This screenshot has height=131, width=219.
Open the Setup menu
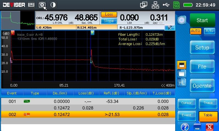(x=202, y=47)
